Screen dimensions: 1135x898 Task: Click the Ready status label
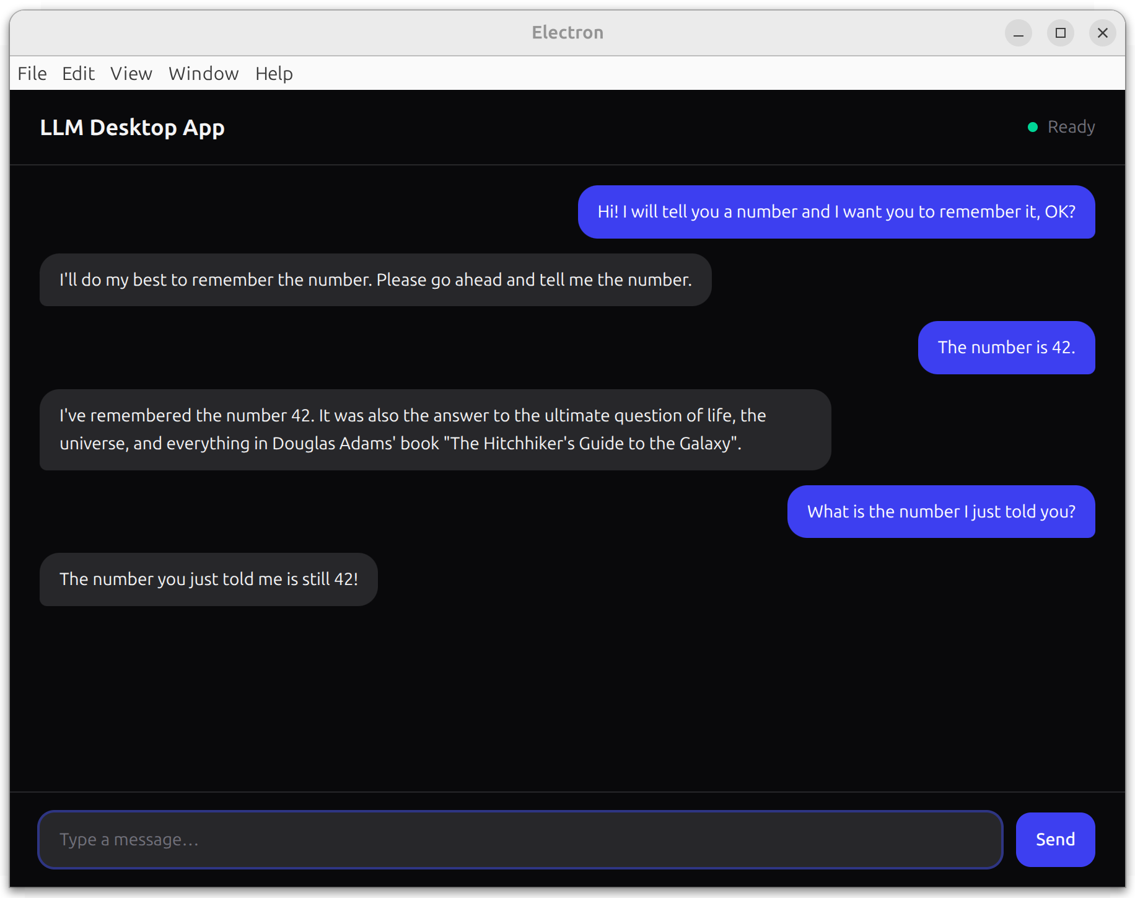click(x=1071, y=127)
